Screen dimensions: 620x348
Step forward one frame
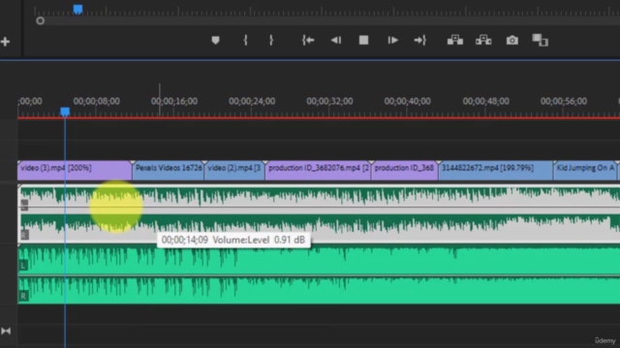point(392,41)
